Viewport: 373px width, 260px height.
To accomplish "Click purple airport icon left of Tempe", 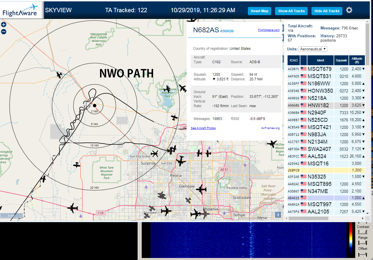I will [x=224, y=213].
